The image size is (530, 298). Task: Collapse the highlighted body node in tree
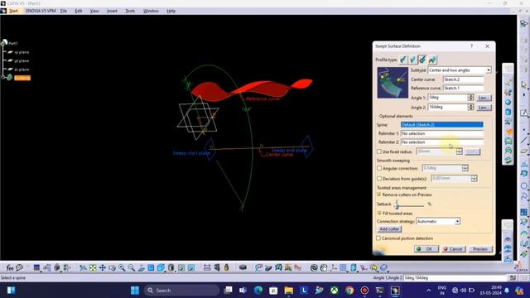coord(3,78)
